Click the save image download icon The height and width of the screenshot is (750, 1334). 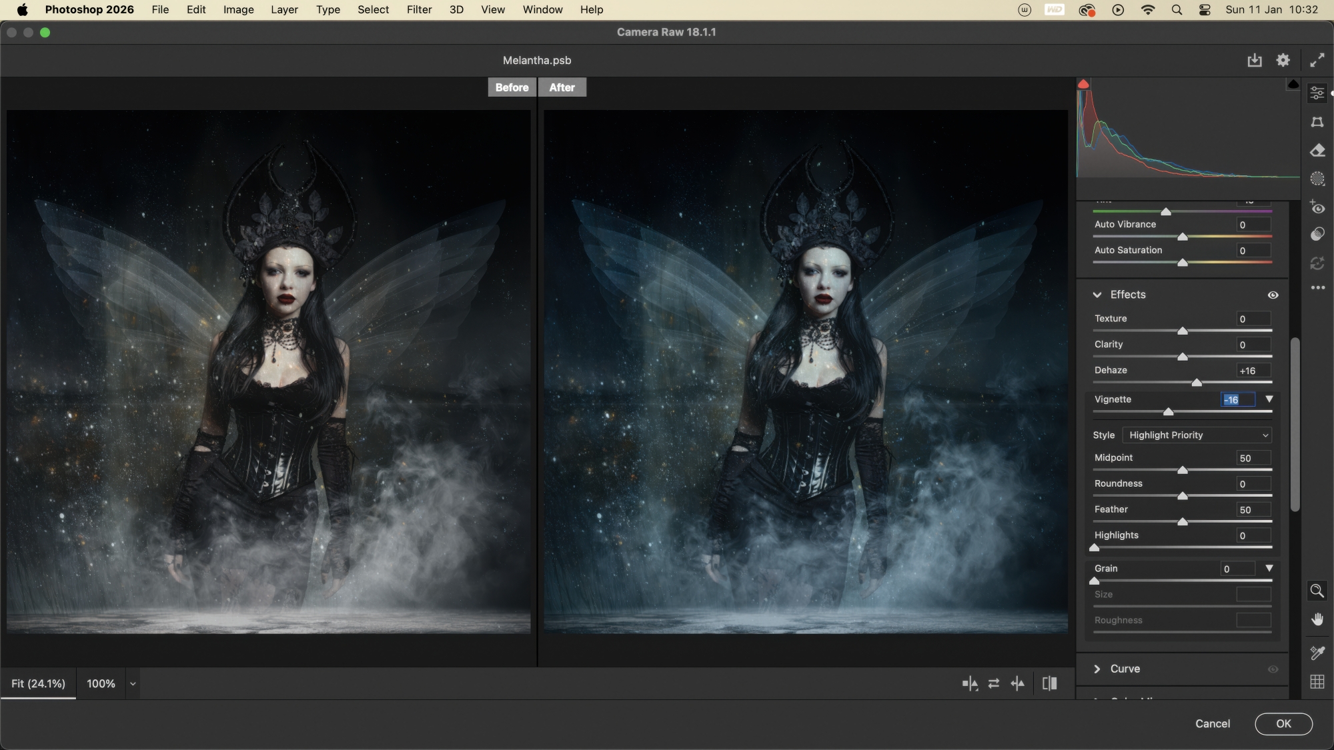click(1255, 60)
